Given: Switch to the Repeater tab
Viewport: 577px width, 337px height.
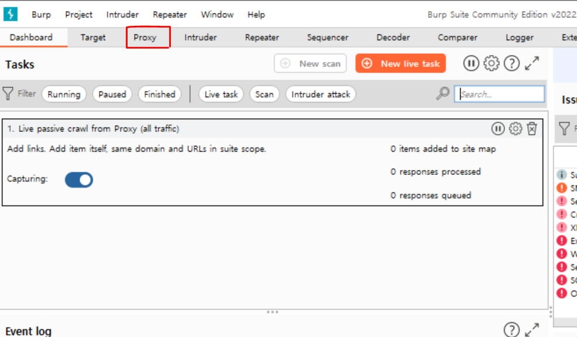Looking at the screenshot, I should coord(262,37).
